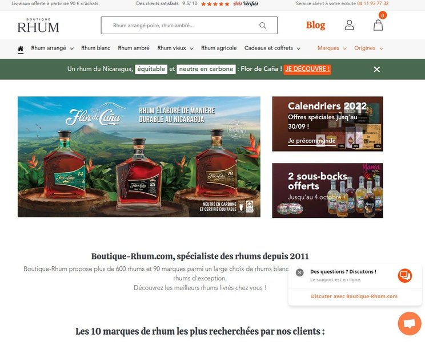The width and height of the screenshot is (425, 342).
Task: Open the Rhum ambré menu item
Action: click(134, 48)
